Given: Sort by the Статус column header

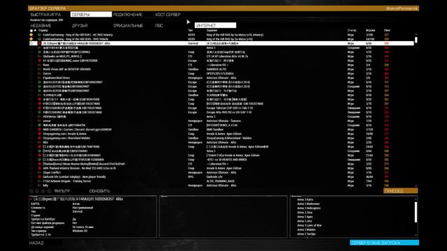Looking at the screenshot, I should tap(352, 30).
